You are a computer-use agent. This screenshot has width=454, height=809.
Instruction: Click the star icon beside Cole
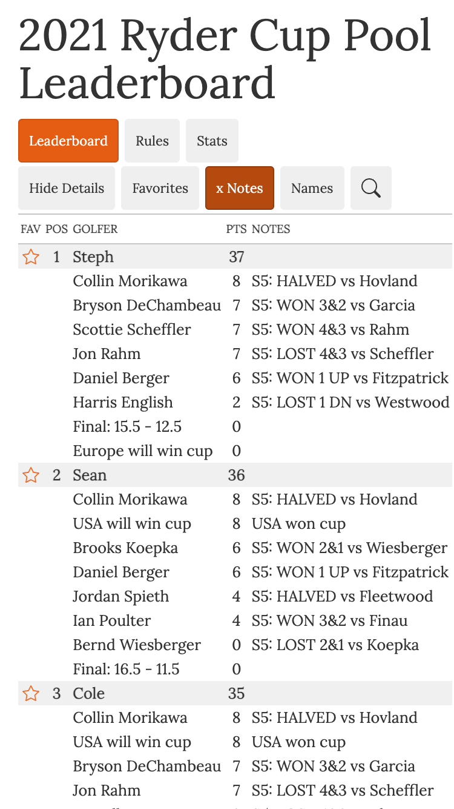30,693
